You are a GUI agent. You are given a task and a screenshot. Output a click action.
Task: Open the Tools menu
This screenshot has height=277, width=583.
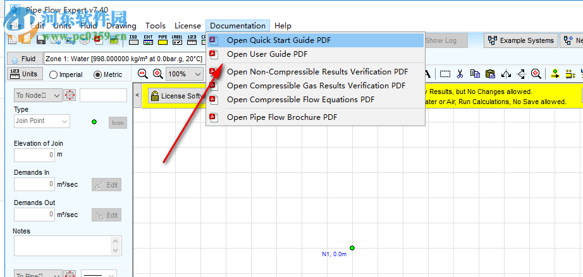(156, 26)
